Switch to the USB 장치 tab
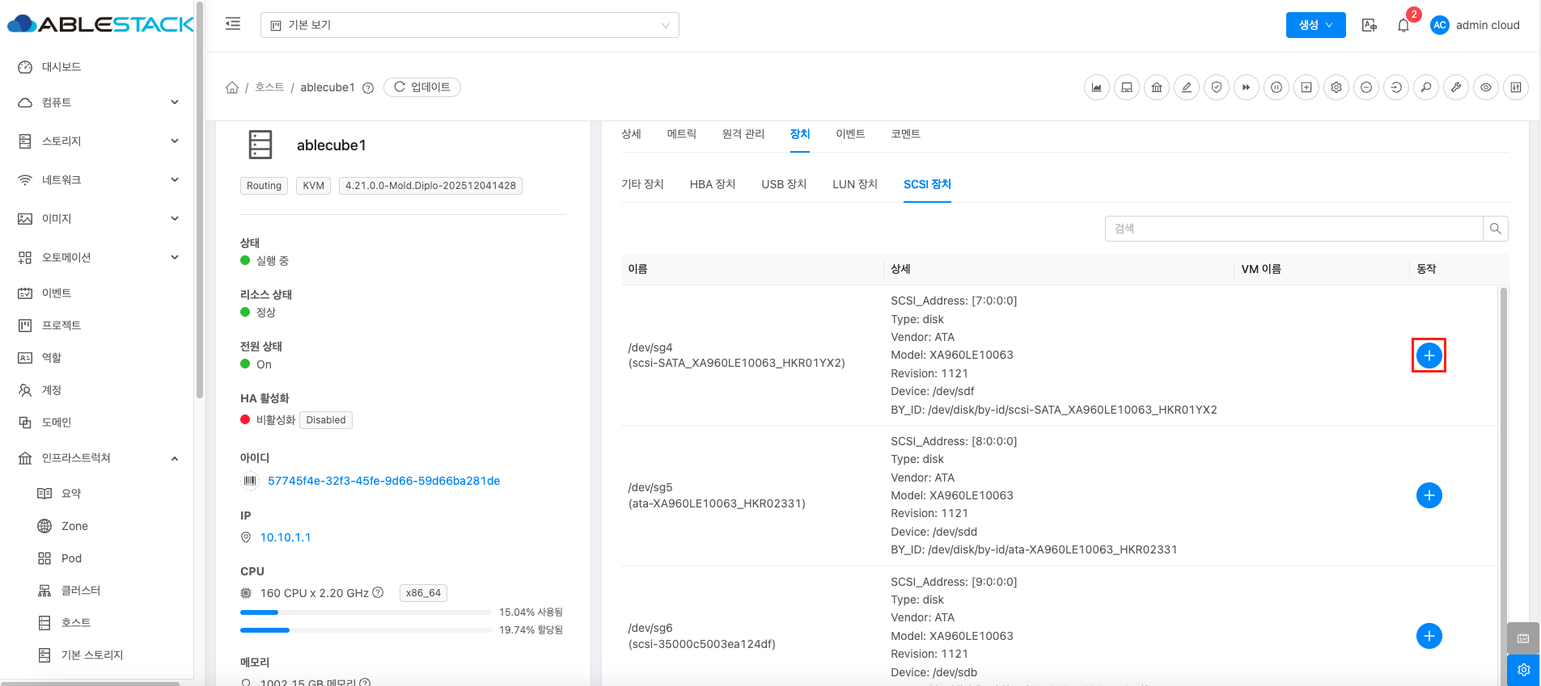Viewport: 1541px width, 686px height. coord(784,184)
